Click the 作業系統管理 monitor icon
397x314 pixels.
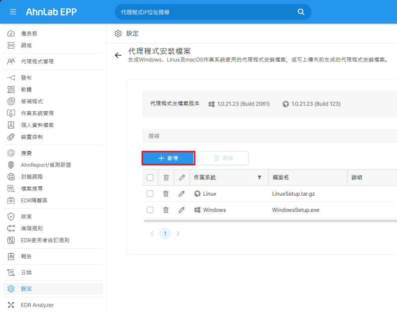click(11, 113)
